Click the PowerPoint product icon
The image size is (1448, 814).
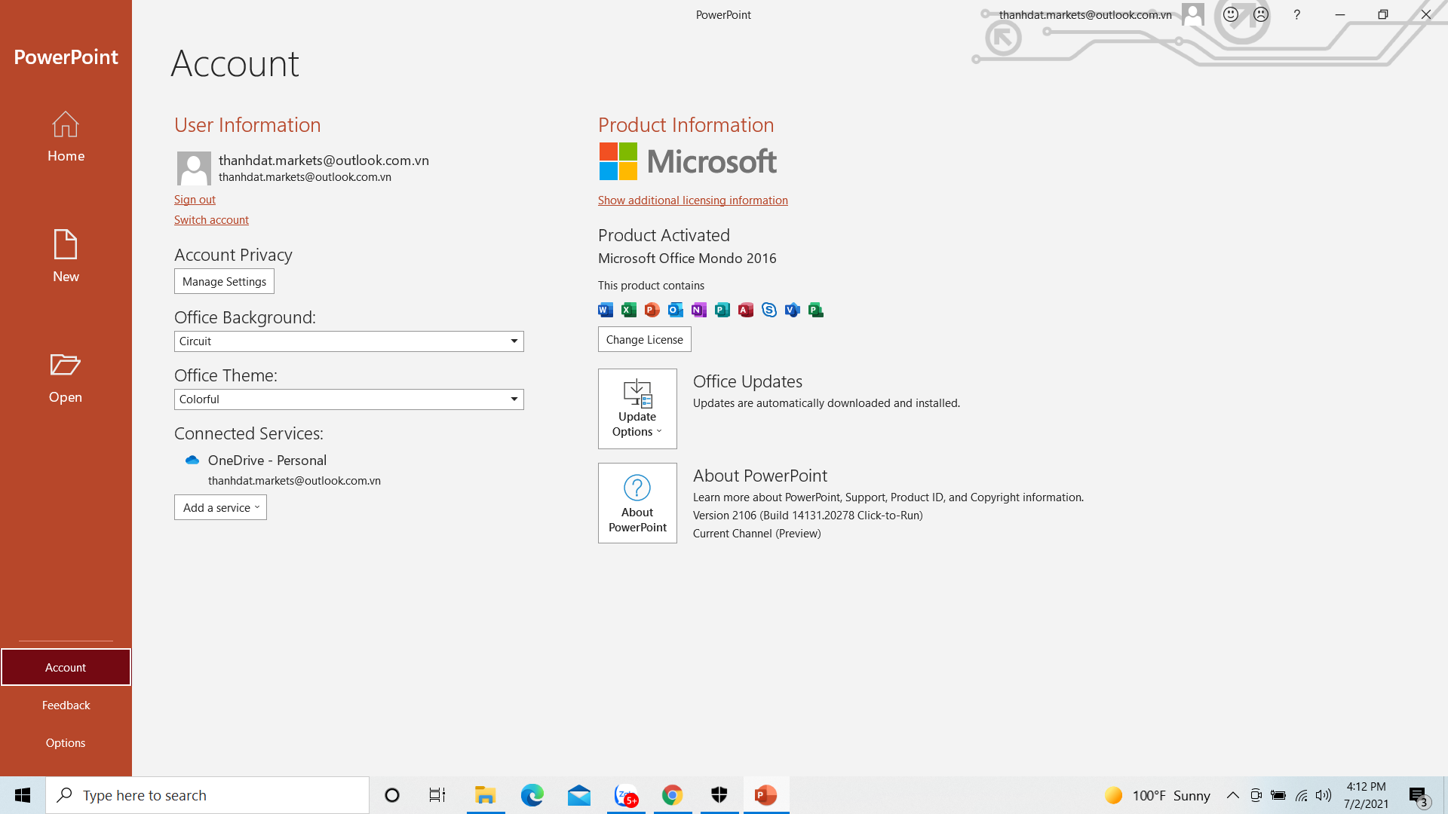[x=652, y=310]
